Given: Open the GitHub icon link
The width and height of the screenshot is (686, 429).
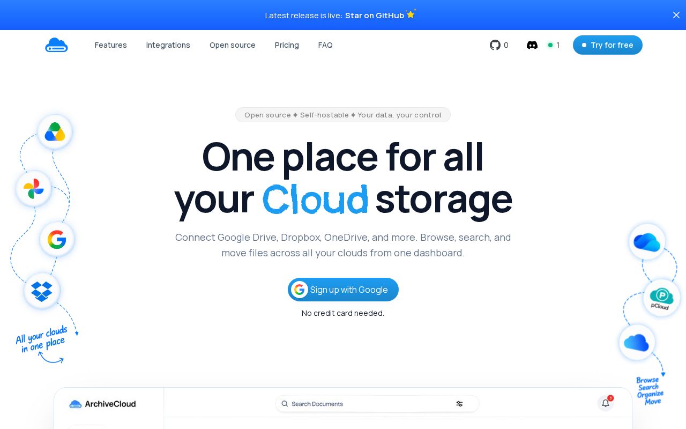Looking at the screenshot, I should tap(495, 45).
